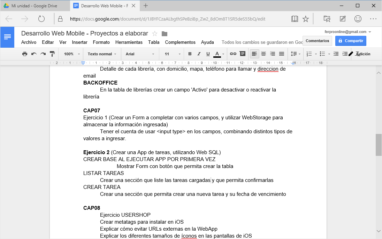Undo the last action
This screenshot has height=239, width=382.
coord(34,54)
